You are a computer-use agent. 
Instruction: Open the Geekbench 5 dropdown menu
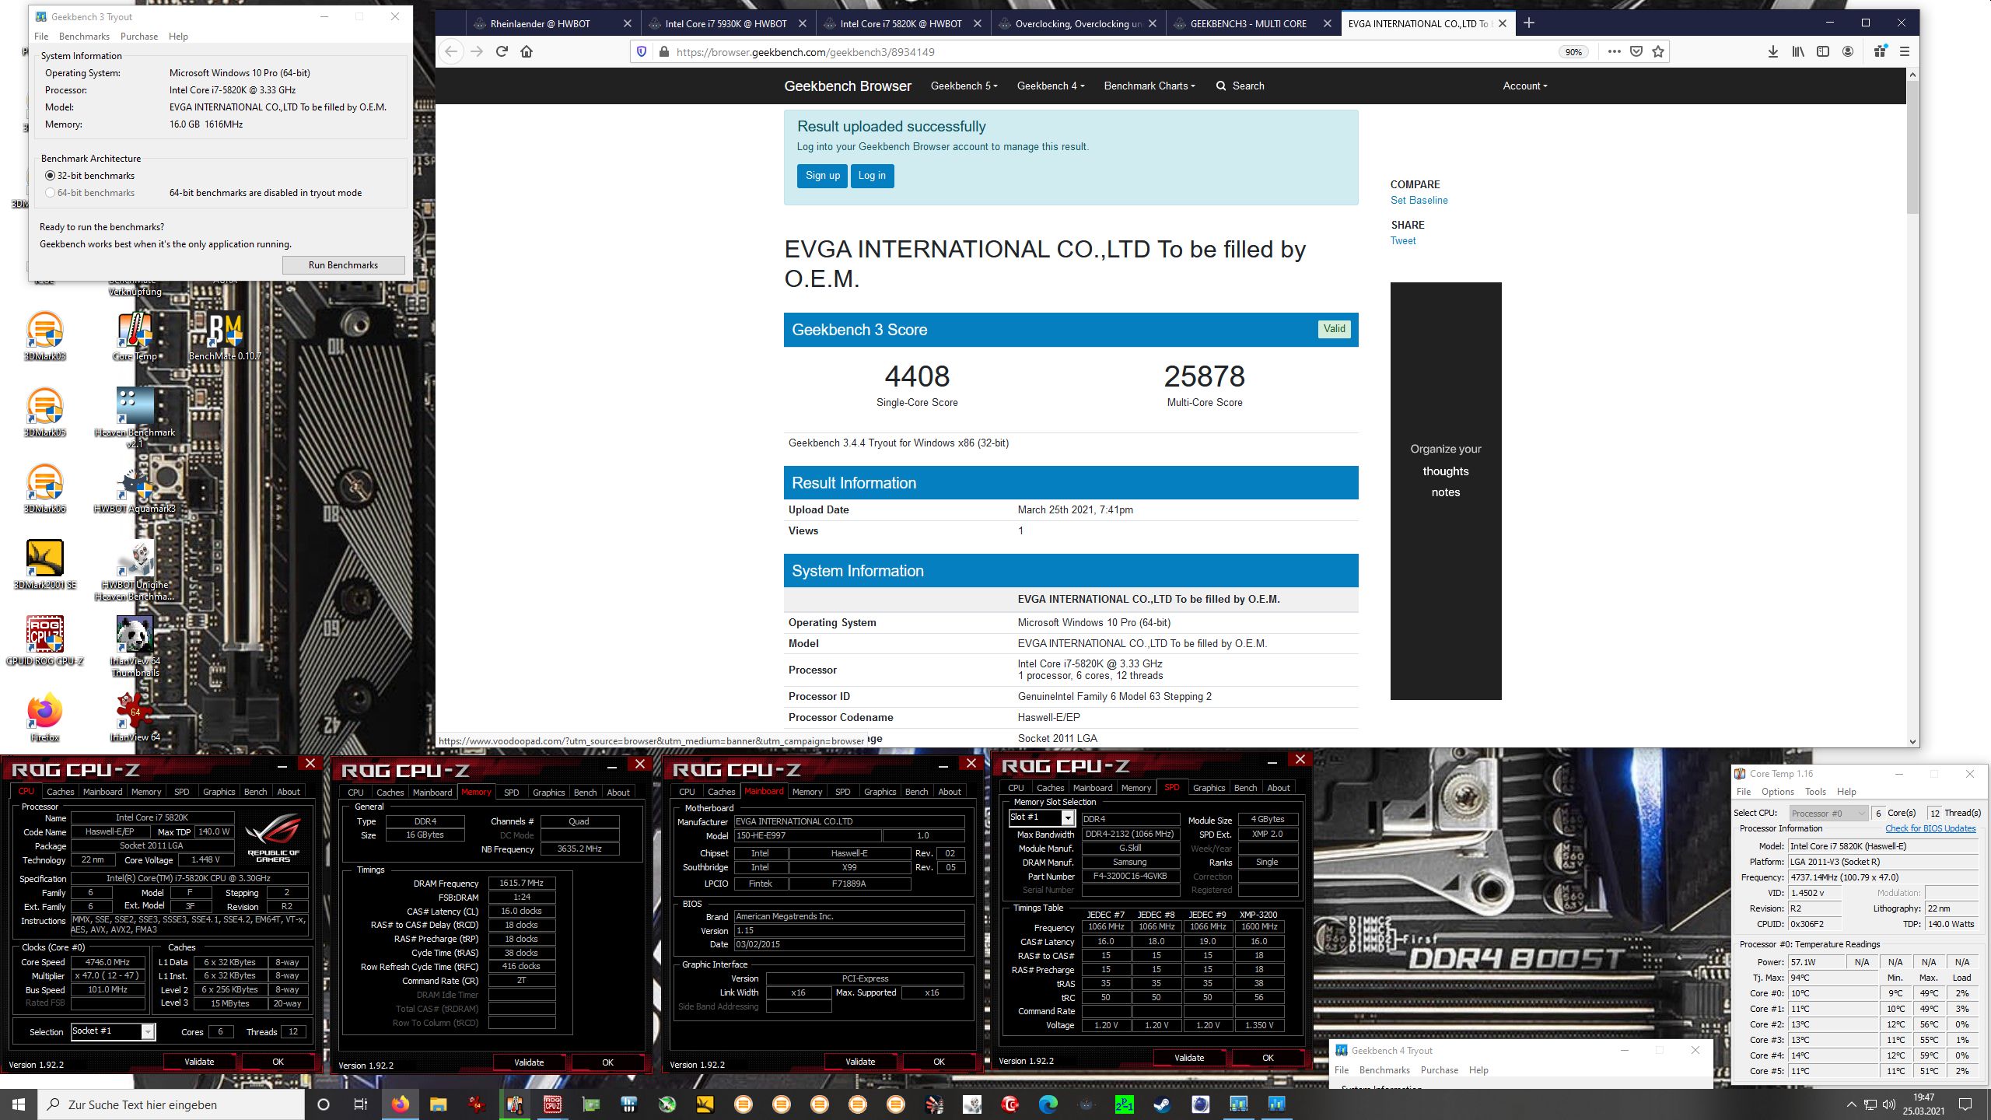964,86
